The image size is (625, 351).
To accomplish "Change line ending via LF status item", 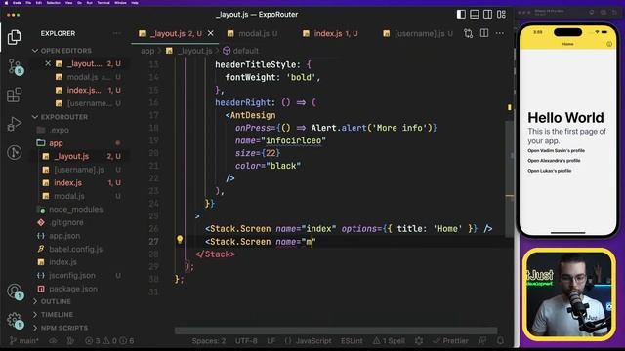I will point(271,340).
